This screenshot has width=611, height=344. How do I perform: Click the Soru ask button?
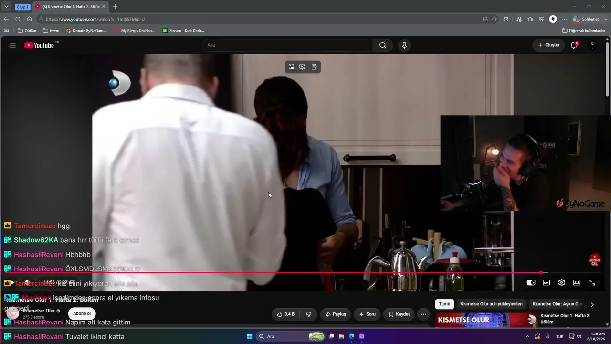pyautogui.click(x=367, y=314)
